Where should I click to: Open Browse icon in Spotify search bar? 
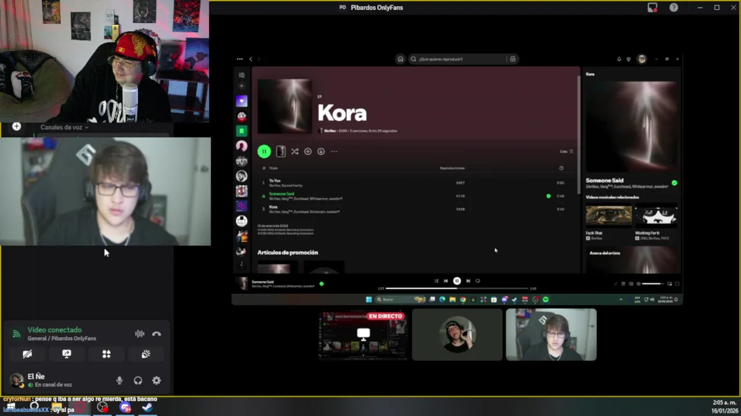pos(512,59)
